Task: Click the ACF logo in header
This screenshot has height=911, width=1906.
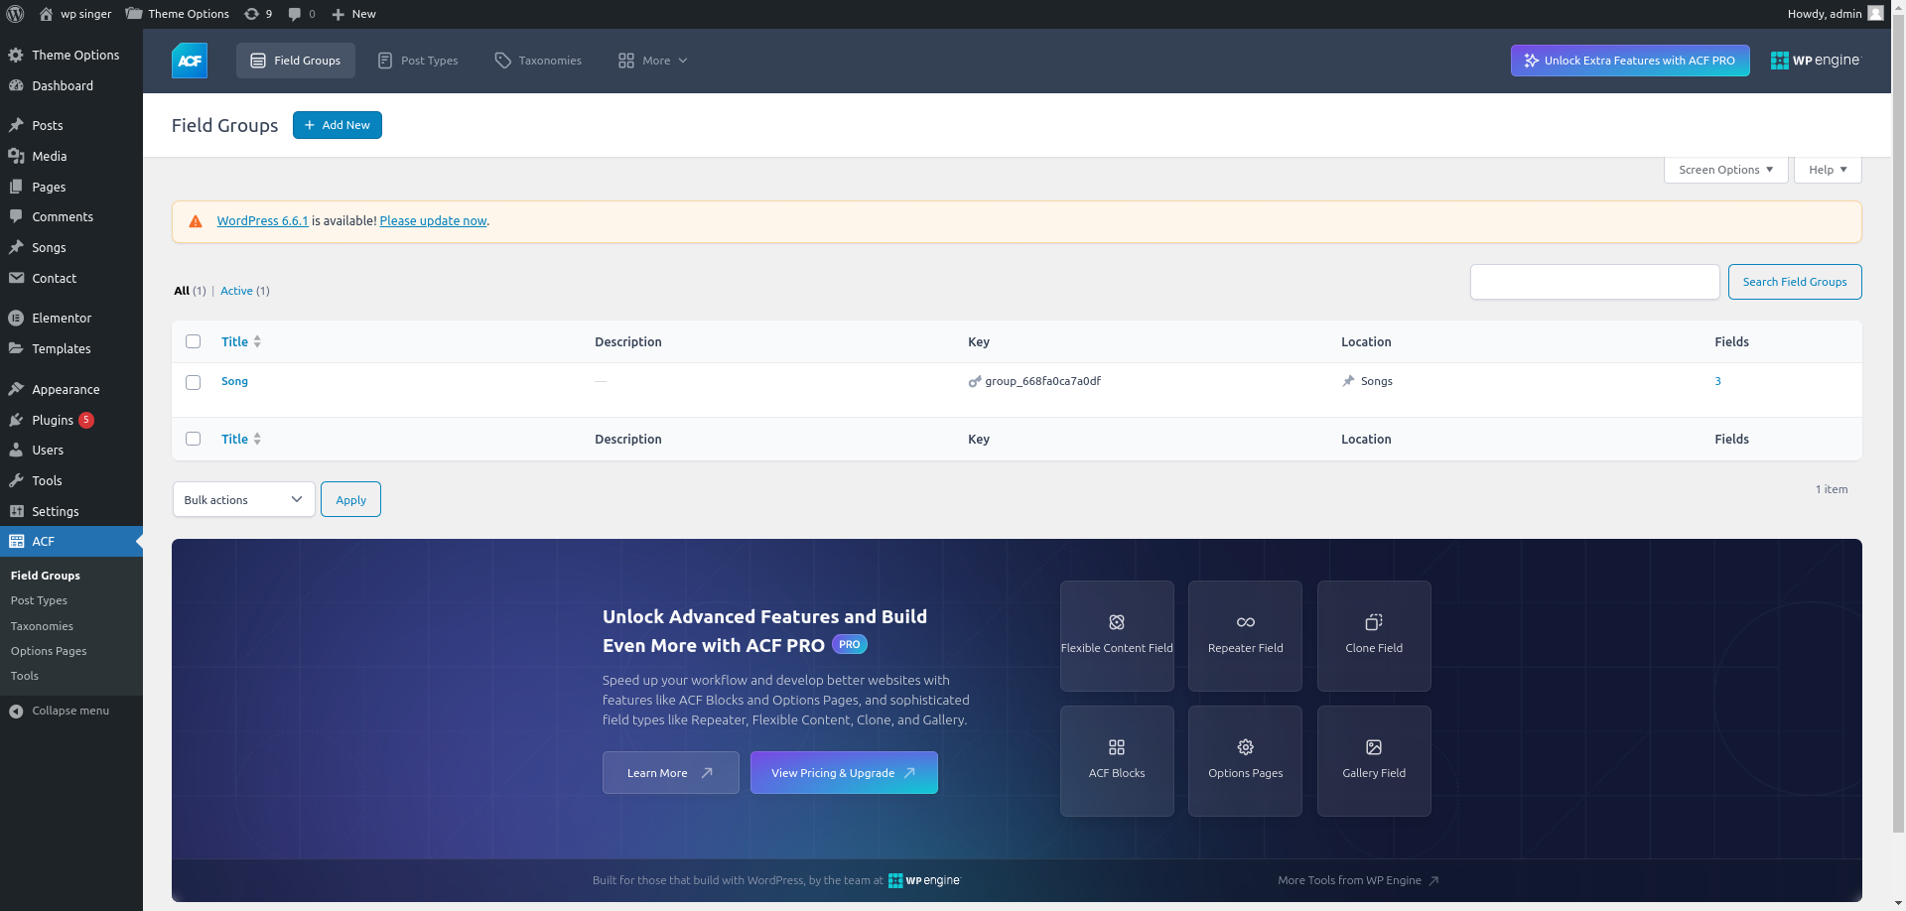Action: [190, 61]
